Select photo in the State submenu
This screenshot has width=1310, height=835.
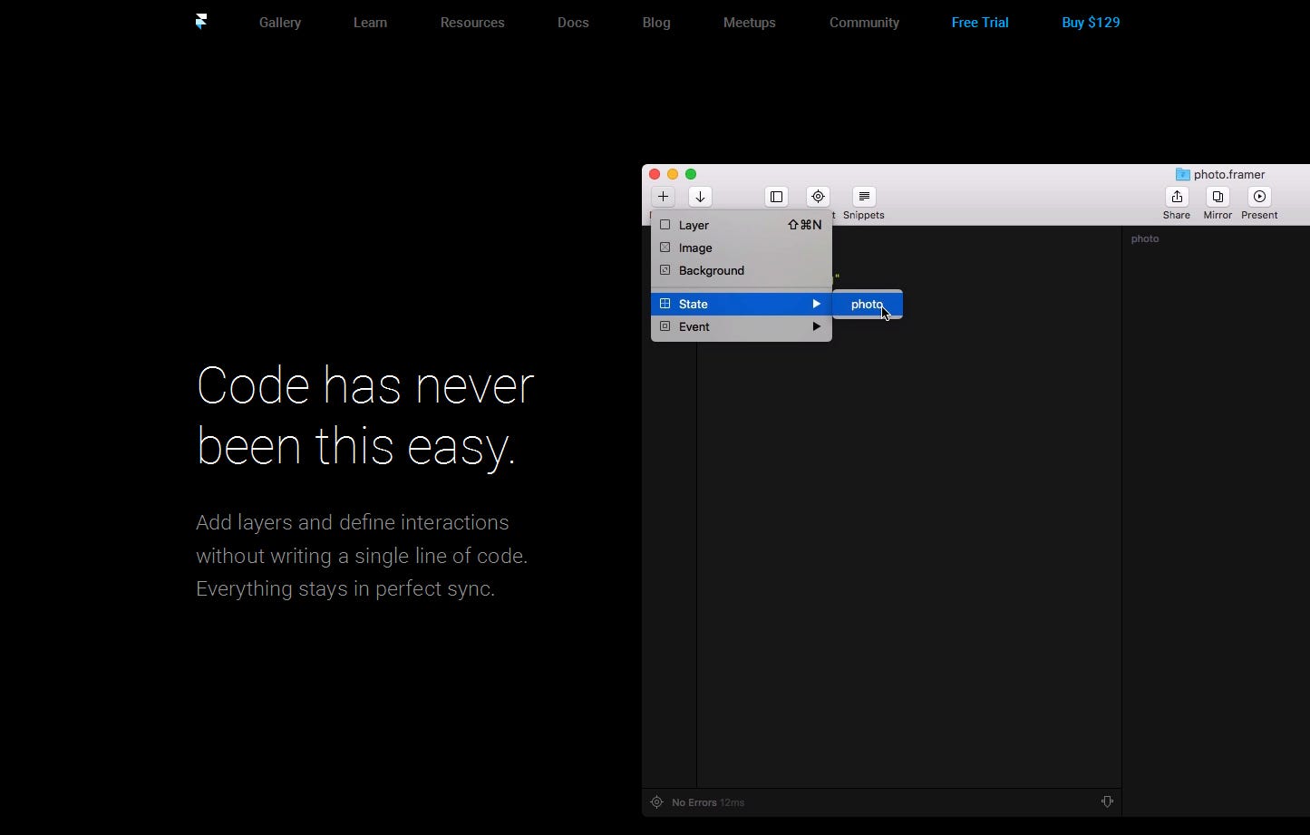click(868, 305)
